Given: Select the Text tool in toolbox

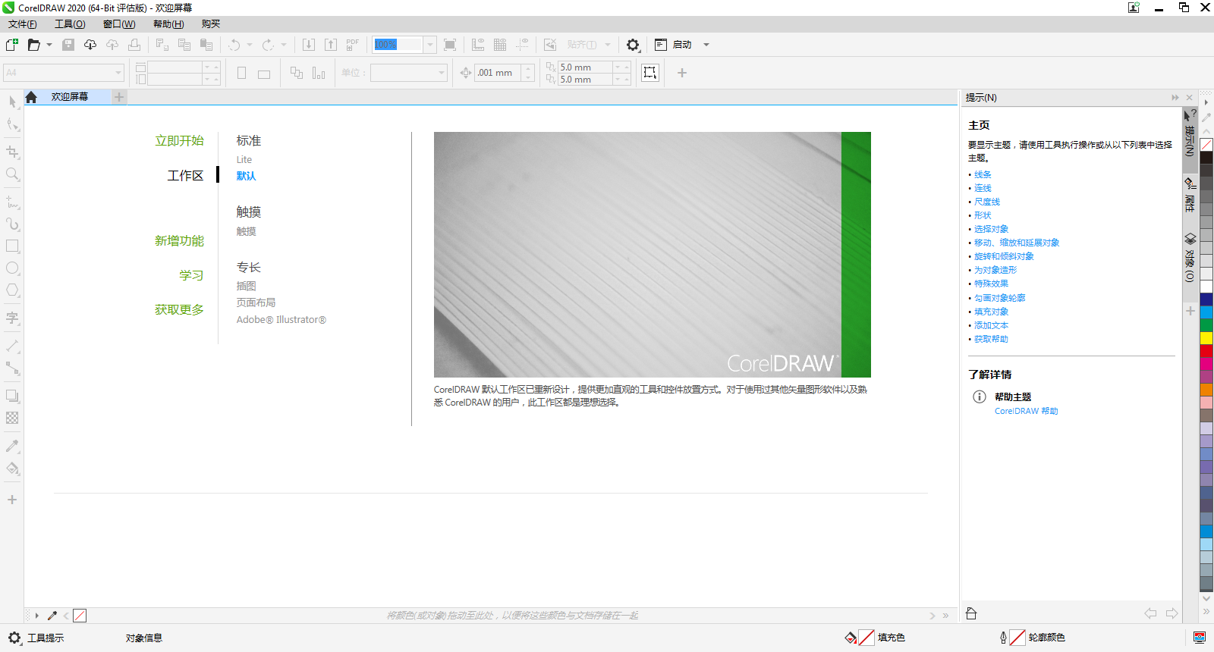Looking at the screenshot, I should [12, 318].
